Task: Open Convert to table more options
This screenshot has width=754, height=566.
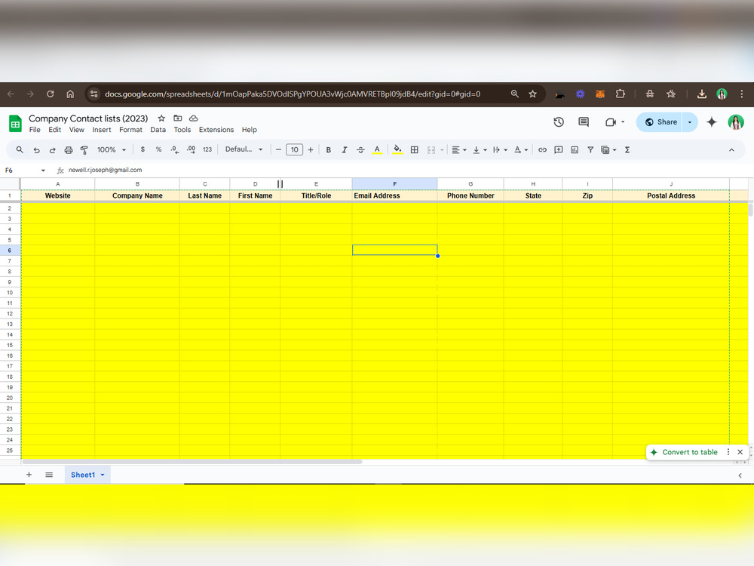Action: point(728,452)
